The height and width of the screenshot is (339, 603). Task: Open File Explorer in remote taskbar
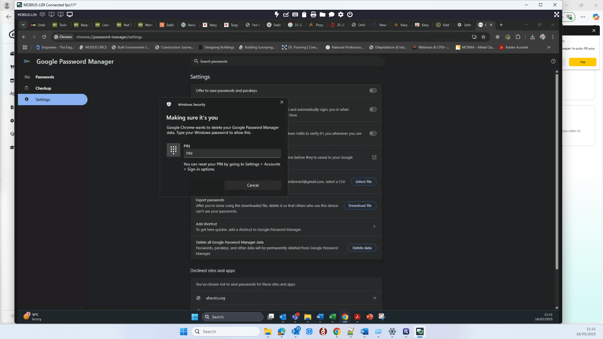tap(307, 317)
